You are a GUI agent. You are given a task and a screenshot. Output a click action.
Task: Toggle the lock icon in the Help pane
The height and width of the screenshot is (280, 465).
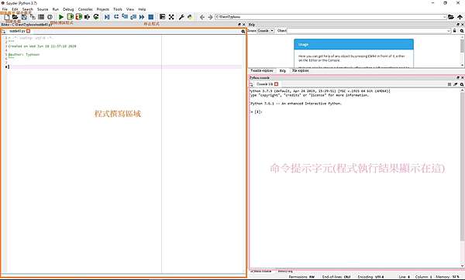coord(455,31)
